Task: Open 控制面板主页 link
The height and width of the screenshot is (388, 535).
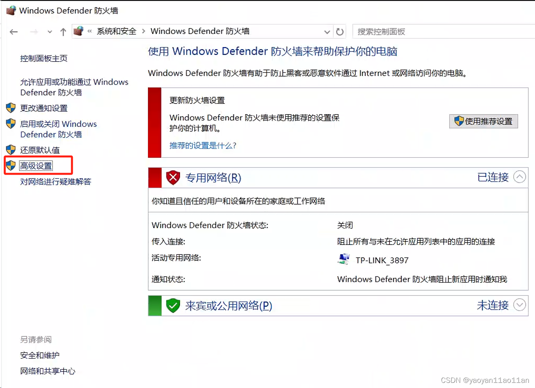Action: 44,58
